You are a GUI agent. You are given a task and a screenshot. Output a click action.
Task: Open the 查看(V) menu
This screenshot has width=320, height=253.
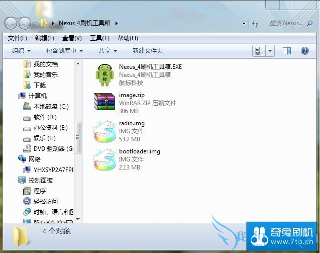[72, 38]
